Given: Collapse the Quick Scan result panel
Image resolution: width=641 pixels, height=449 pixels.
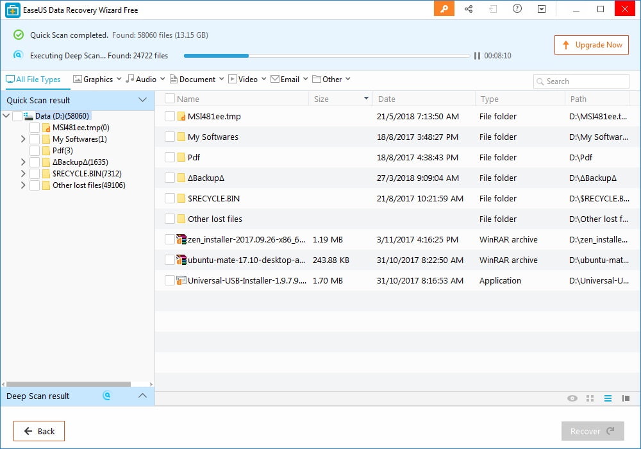Looking at the screenshot, I should point(143,100).
